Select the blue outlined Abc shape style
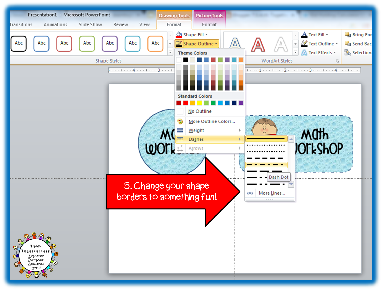 [41, 44]
